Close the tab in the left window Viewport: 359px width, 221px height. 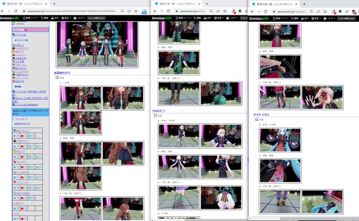click(x=46, y=4)
